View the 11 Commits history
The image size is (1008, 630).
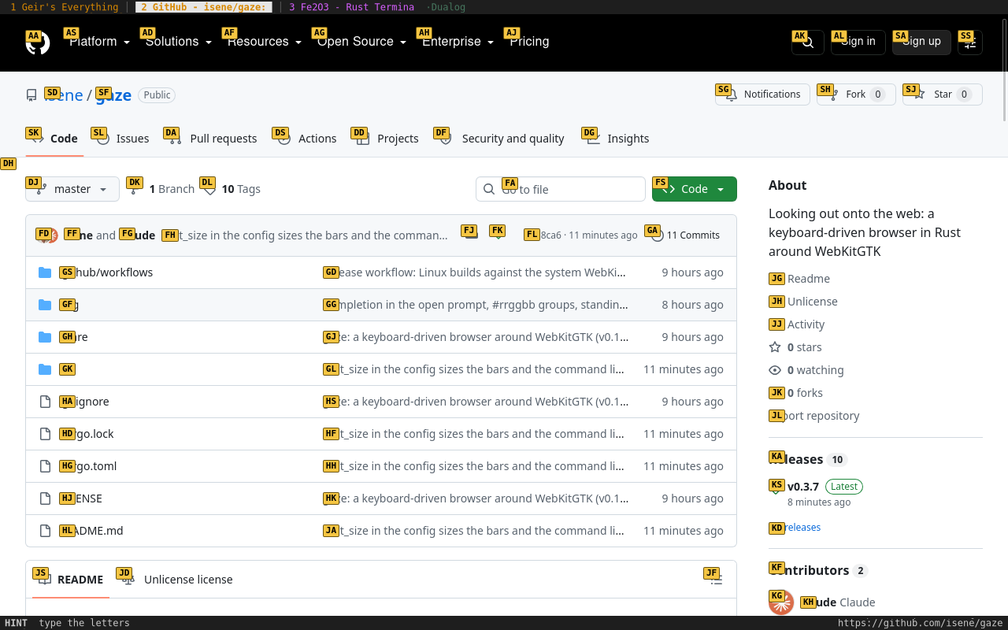(685, 235)
